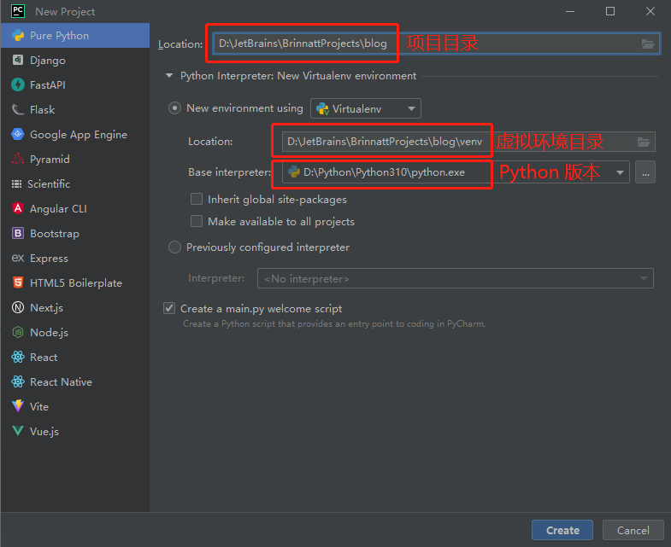Image resolution: width=671 pixels, height=547 pixels.
Task: Select Django project type label
Action: click(48, 61)
